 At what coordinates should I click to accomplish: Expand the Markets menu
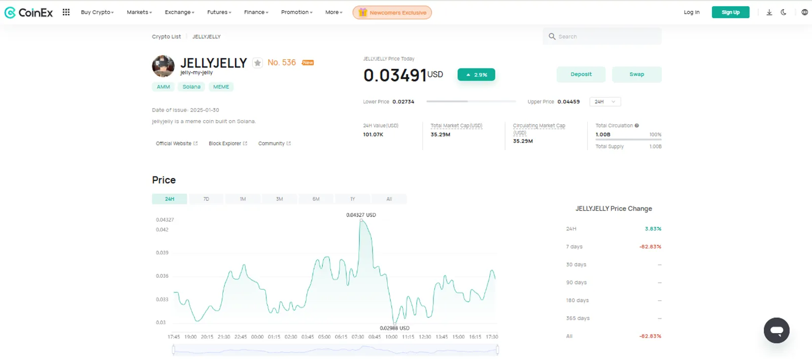click(139, 12)
